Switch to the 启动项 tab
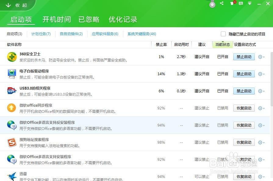The height and width of the screenshot is (181, 273). [21, 19]
